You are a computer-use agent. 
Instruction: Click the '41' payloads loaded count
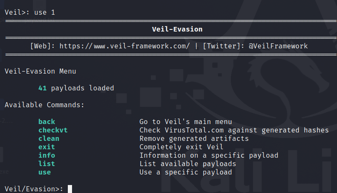pyautogui.click(x=42, y=88)
